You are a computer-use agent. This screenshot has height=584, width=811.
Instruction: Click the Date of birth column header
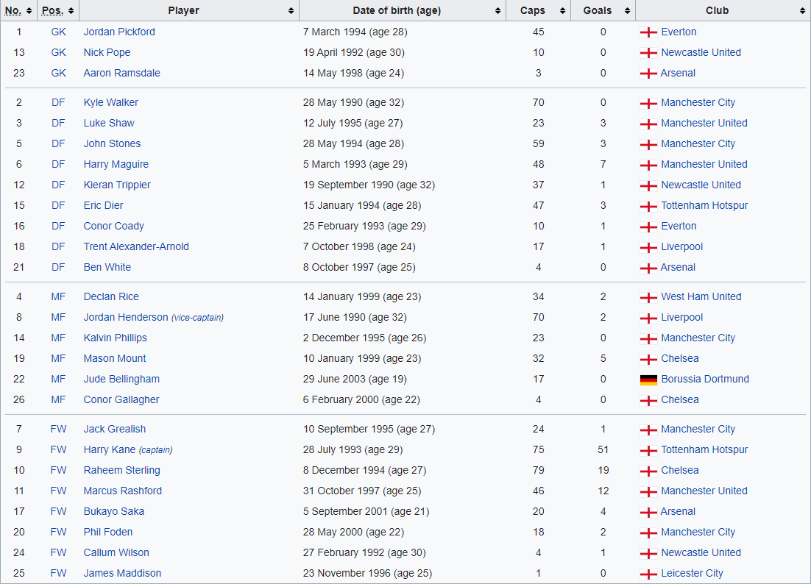point(397,10)
